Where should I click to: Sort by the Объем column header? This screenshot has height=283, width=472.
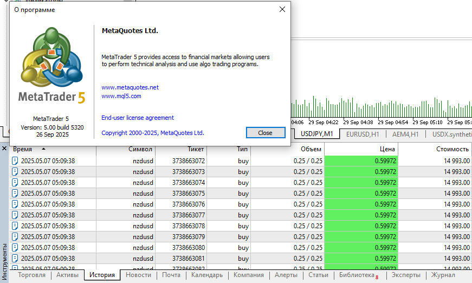tap(287, 149)
